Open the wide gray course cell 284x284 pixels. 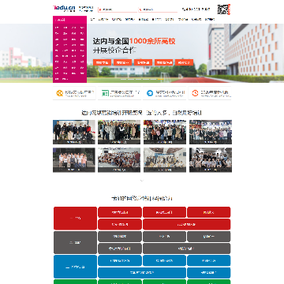pyautogui.click(x=187, y=248)
